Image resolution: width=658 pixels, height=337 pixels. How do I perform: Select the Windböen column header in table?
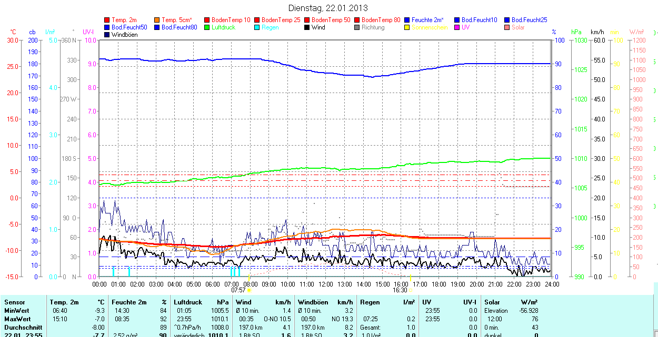[x=313, y=302]
